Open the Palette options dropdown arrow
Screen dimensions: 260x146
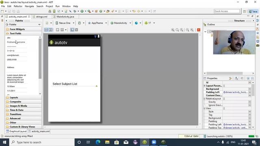[x=39, y=24]
